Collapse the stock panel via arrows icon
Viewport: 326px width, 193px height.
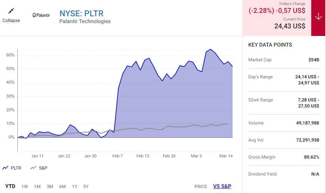11,11
